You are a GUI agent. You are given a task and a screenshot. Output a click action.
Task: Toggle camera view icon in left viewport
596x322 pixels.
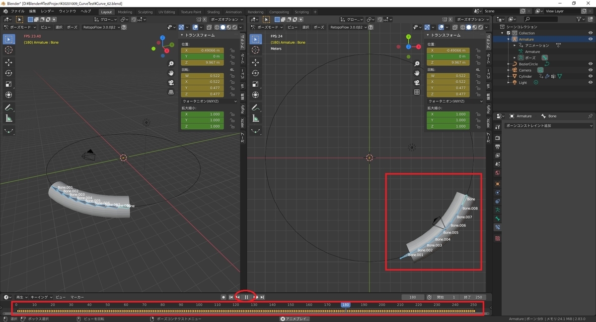[171, 83]
